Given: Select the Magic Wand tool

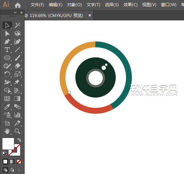Looking at the screenshot, I should coord(17,25).
